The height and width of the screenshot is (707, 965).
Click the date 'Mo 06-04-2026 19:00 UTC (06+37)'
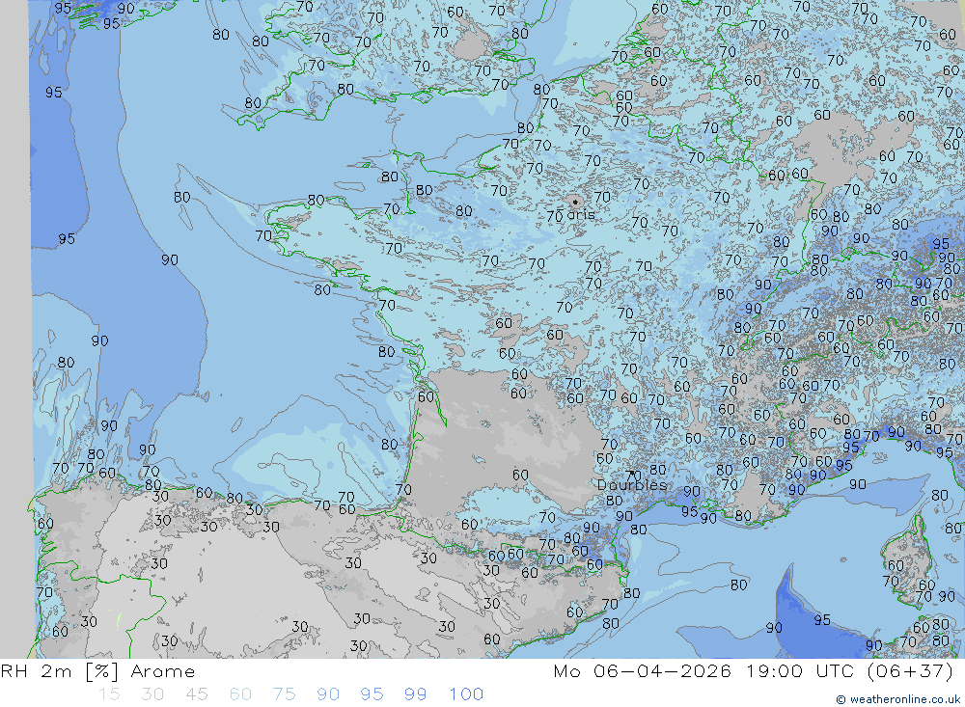(x=754, y=671)
